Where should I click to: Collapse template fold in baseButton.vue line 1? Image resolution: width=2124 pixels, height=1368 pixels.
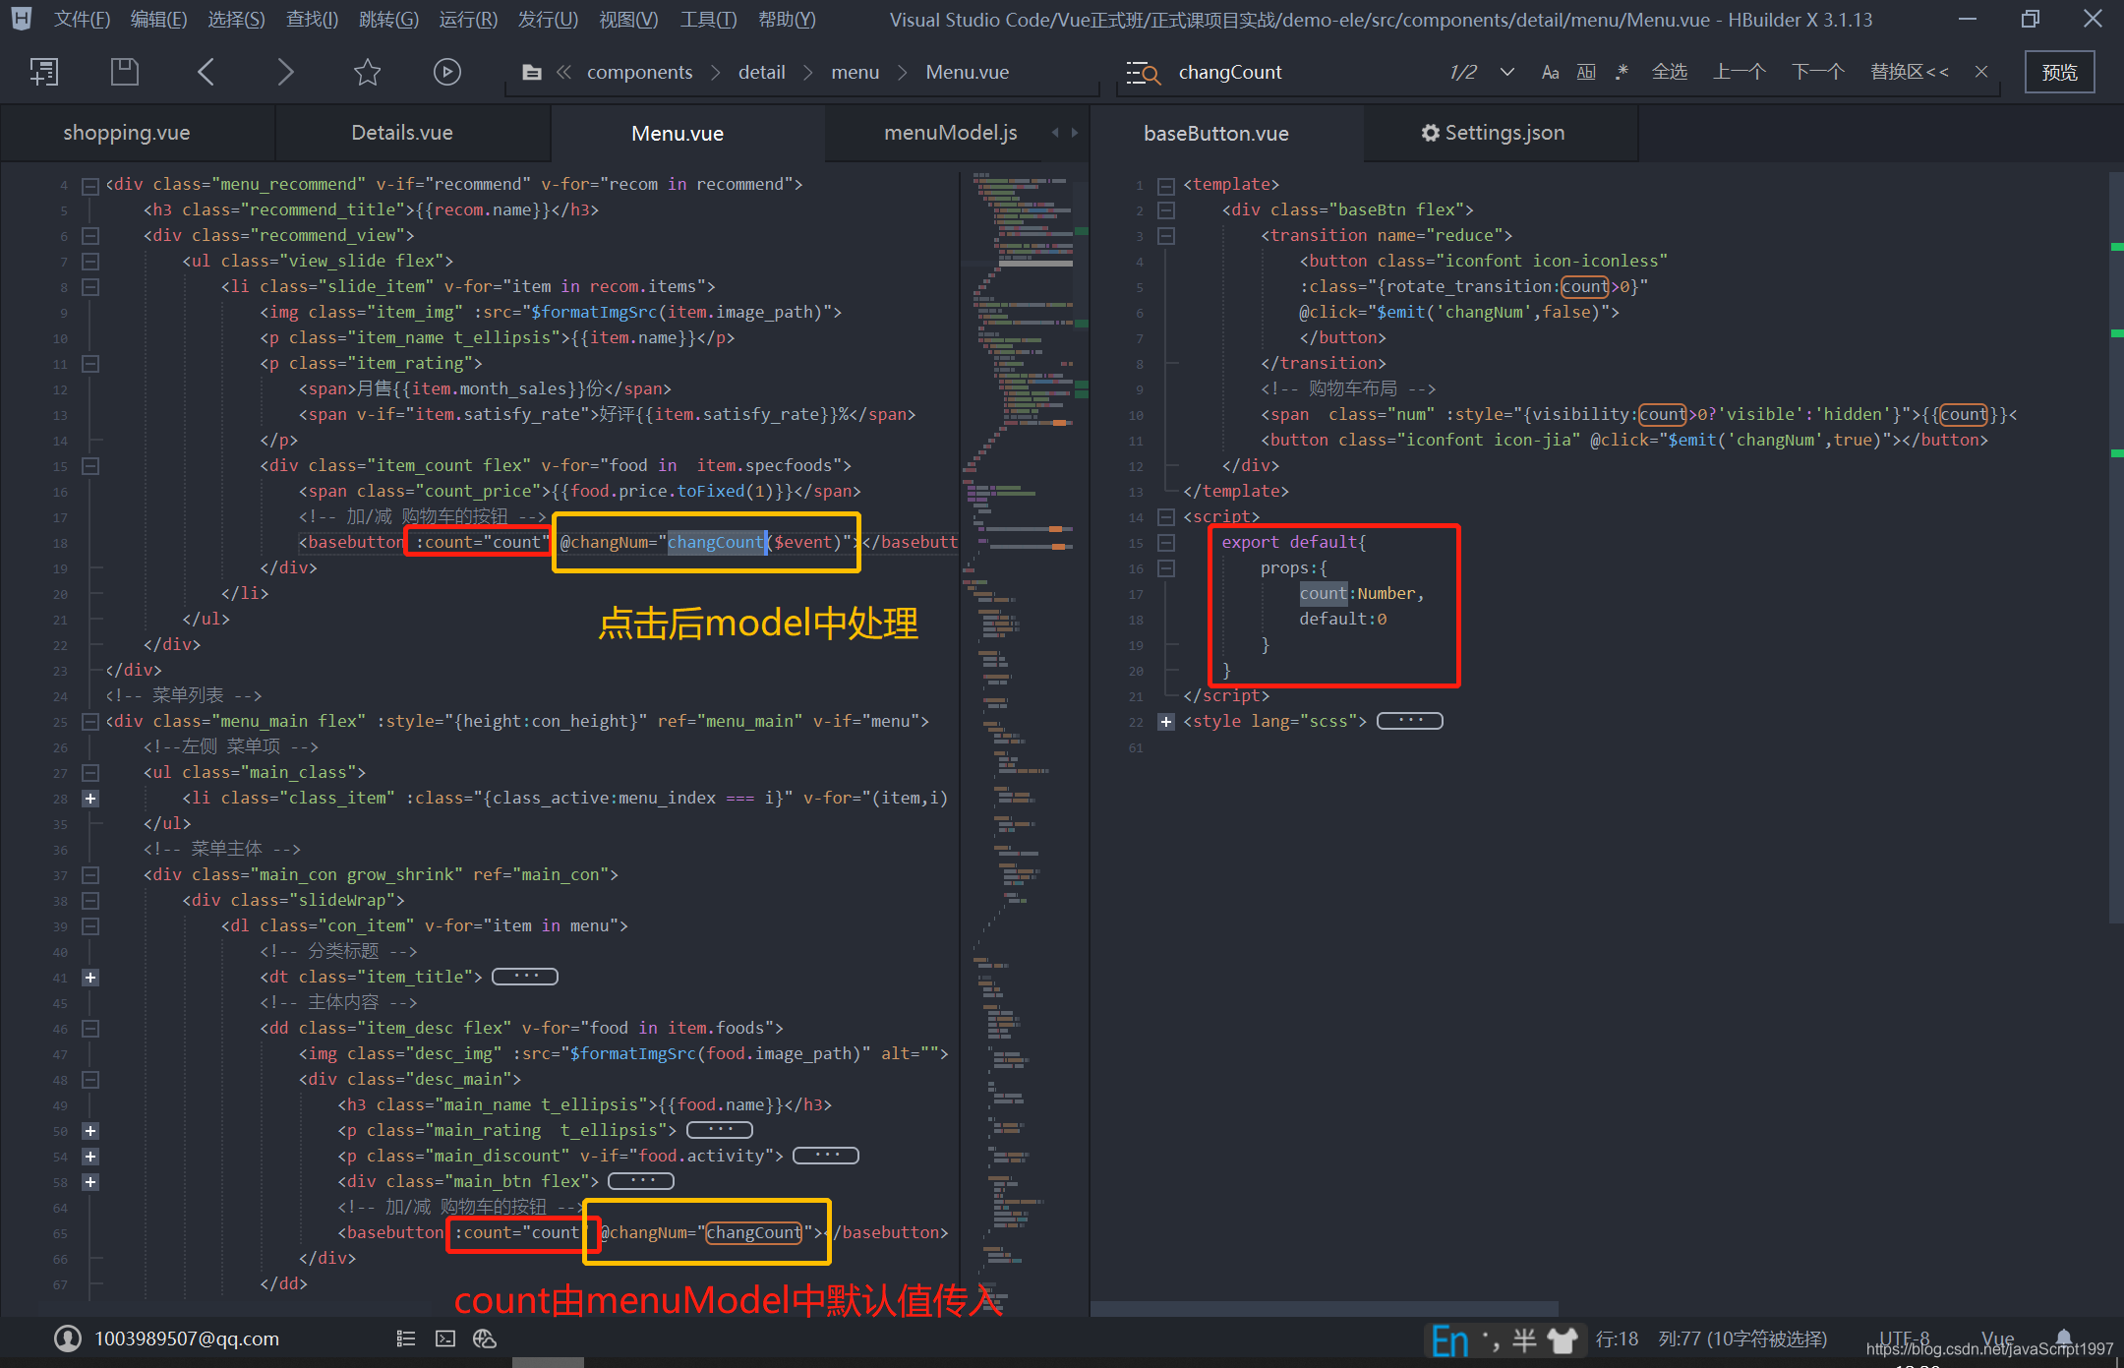click(1166, 185)
